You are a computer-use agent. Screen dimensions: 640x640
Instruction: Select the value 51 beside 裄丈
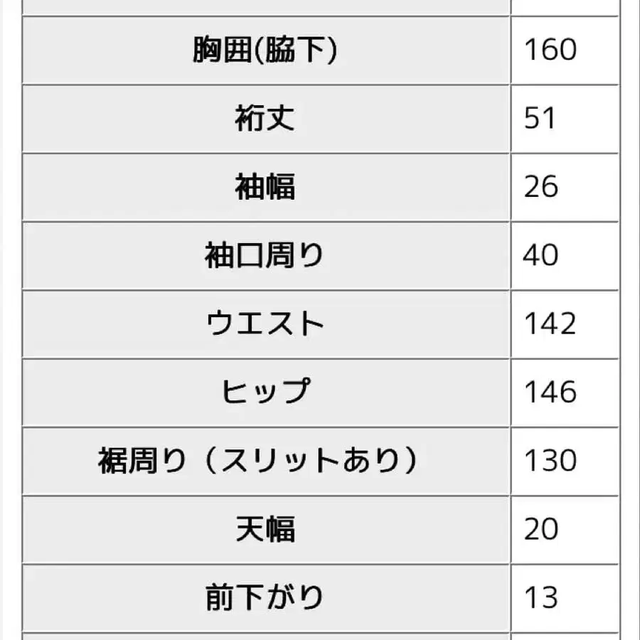(540, 119)
